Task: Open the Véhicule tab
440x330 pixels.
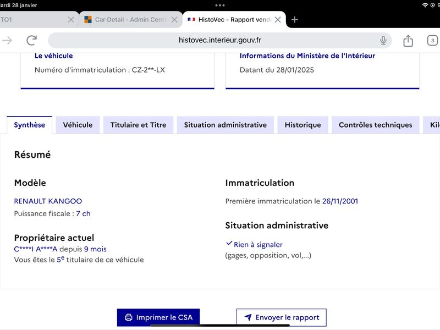Action: [x=78, y=125]
